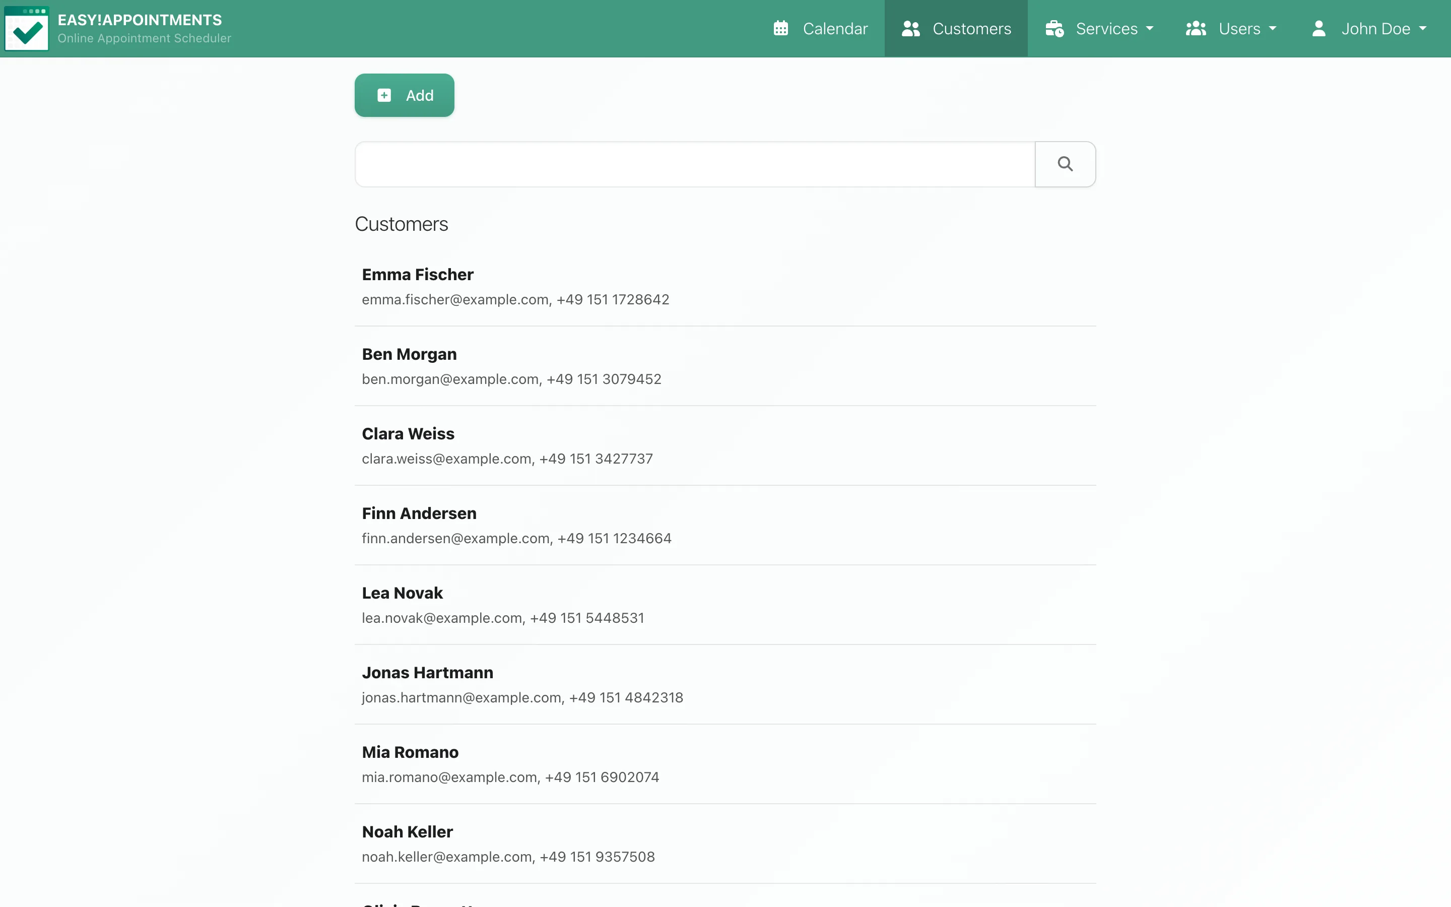This screenshot has width=1451, height=907.
Task: Open the Customers tab in navbar
Action: click(956, 29)
